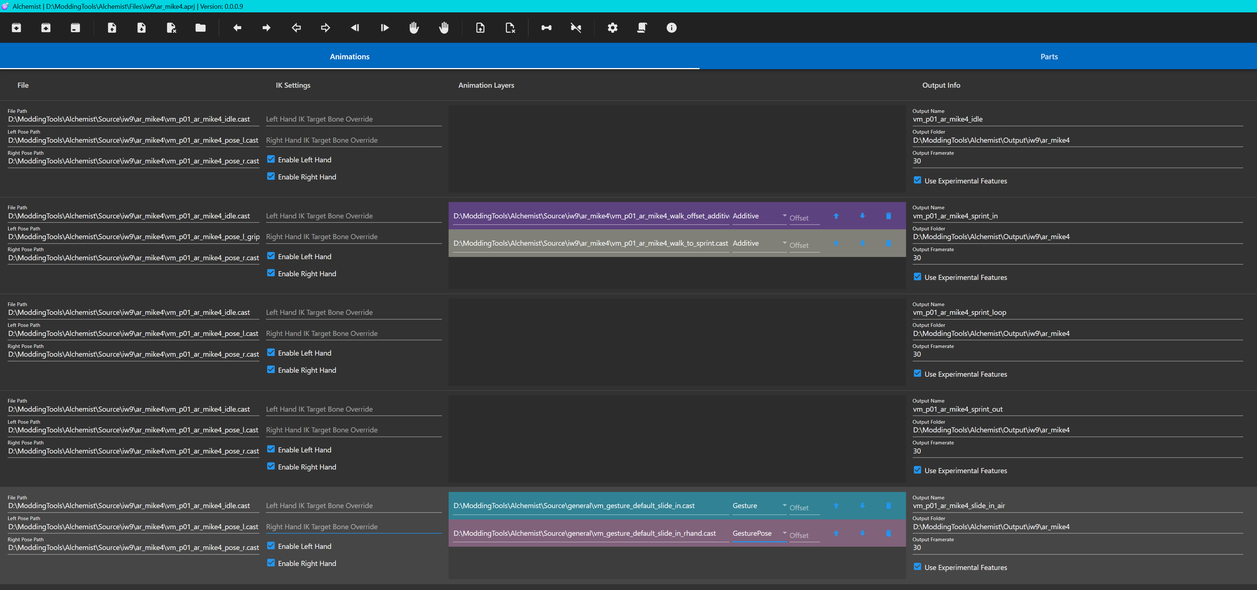This screenshot has width=1257, height=590.
Task: Click Left Hand IK Target Bone Override in idle row
Action: (x=354, y=119)
